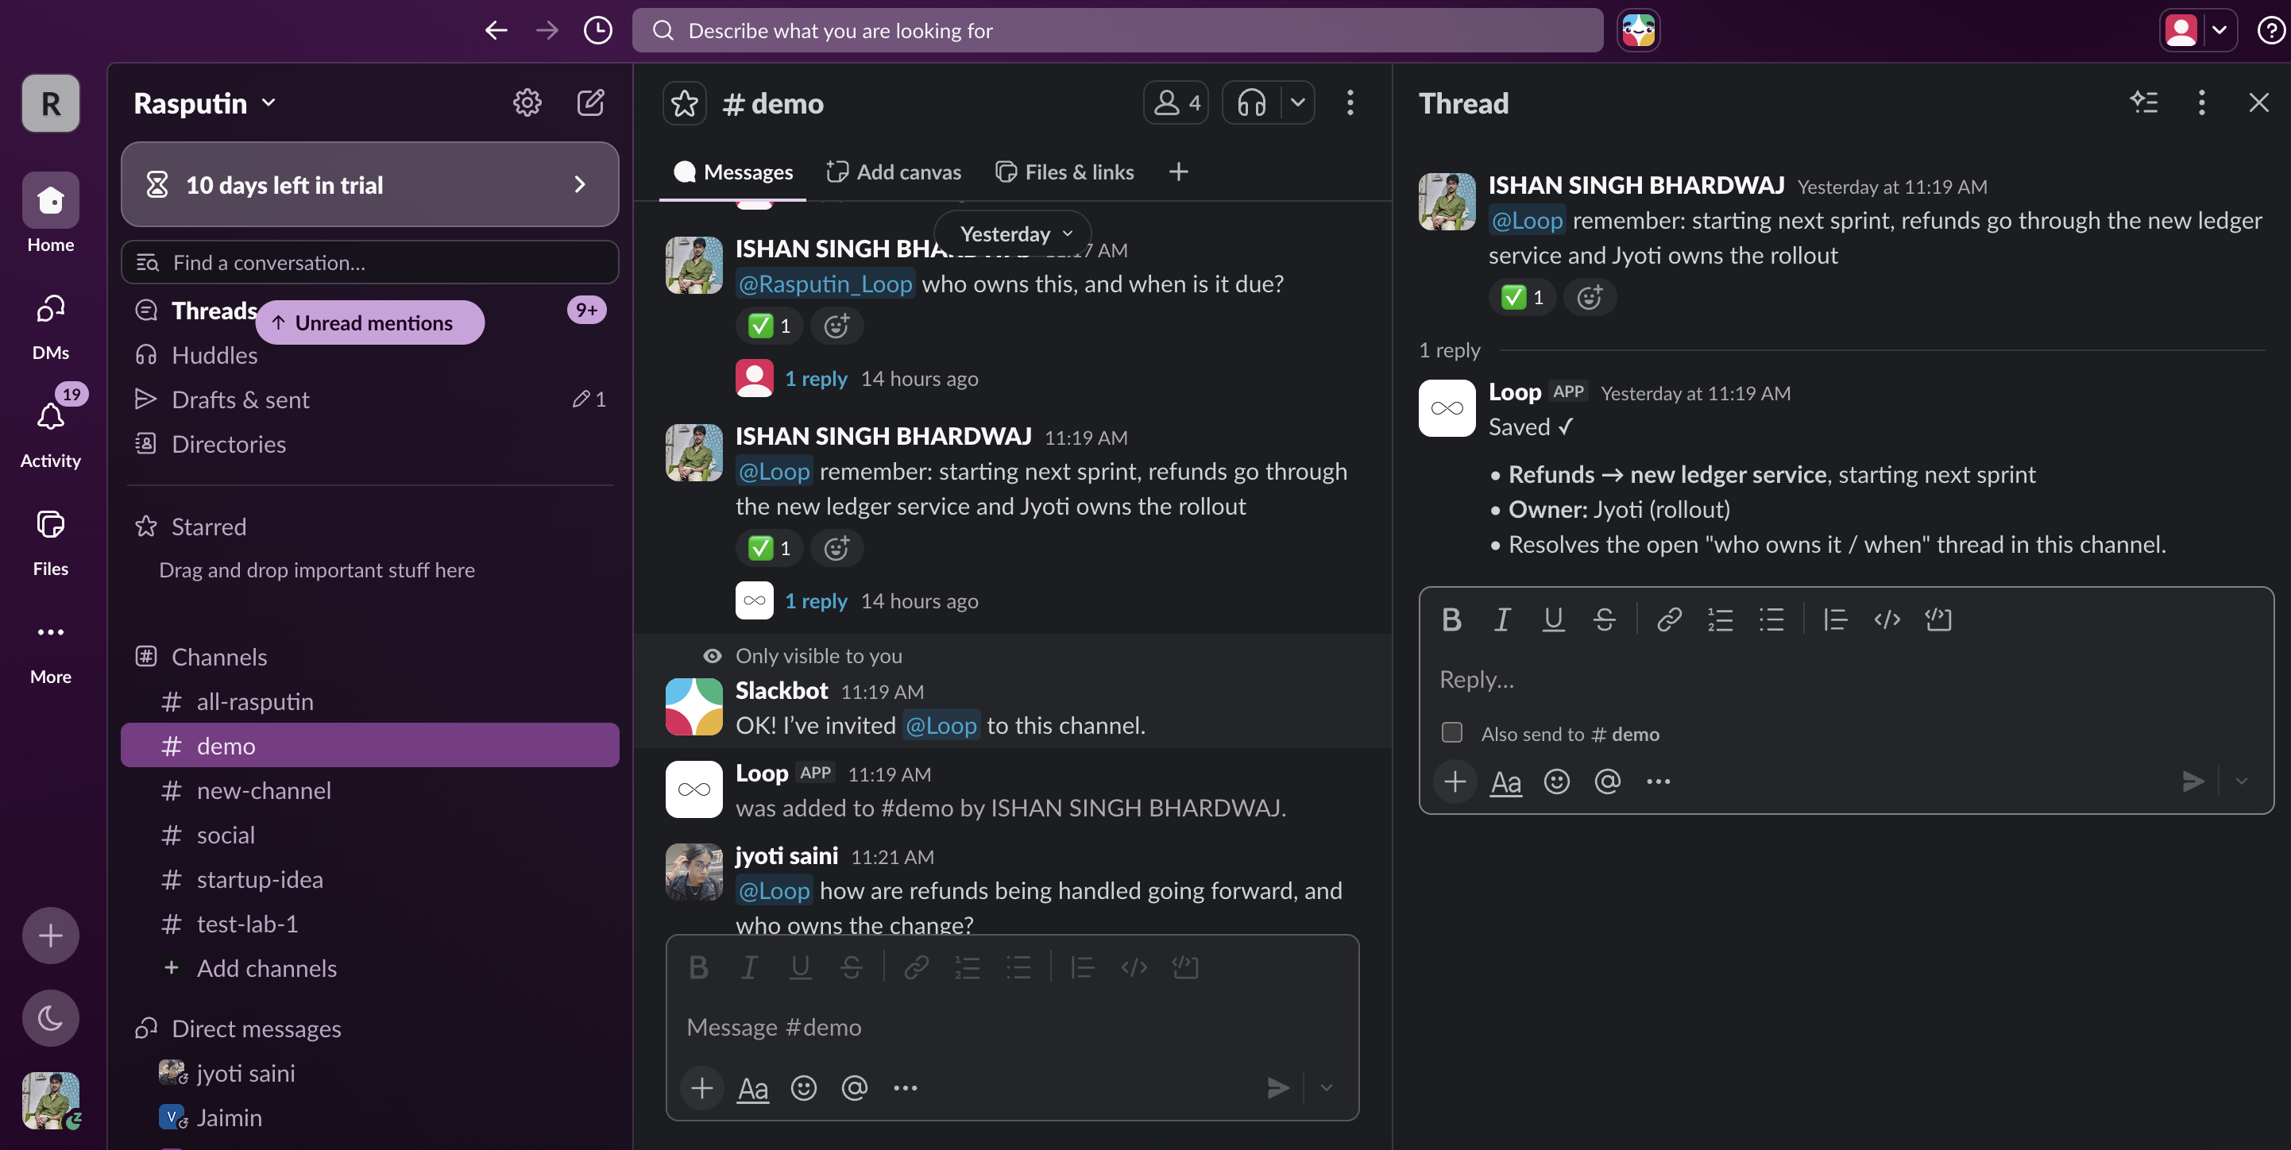Viewport: 2291px width, 1150px height.
Task: Toggle formatting toolbar in thread reply
Action: 1505,782
